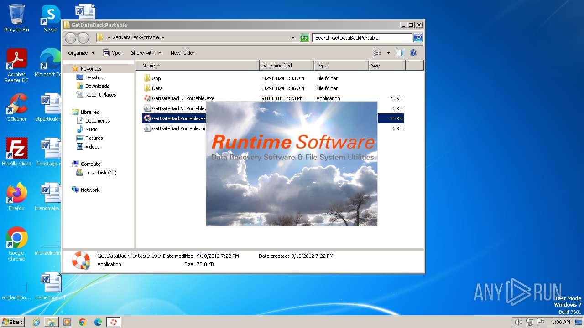Open Explorer help question mark
This screenshot has width=584, height=328.
pyautogui.click(x=413, y=53)
